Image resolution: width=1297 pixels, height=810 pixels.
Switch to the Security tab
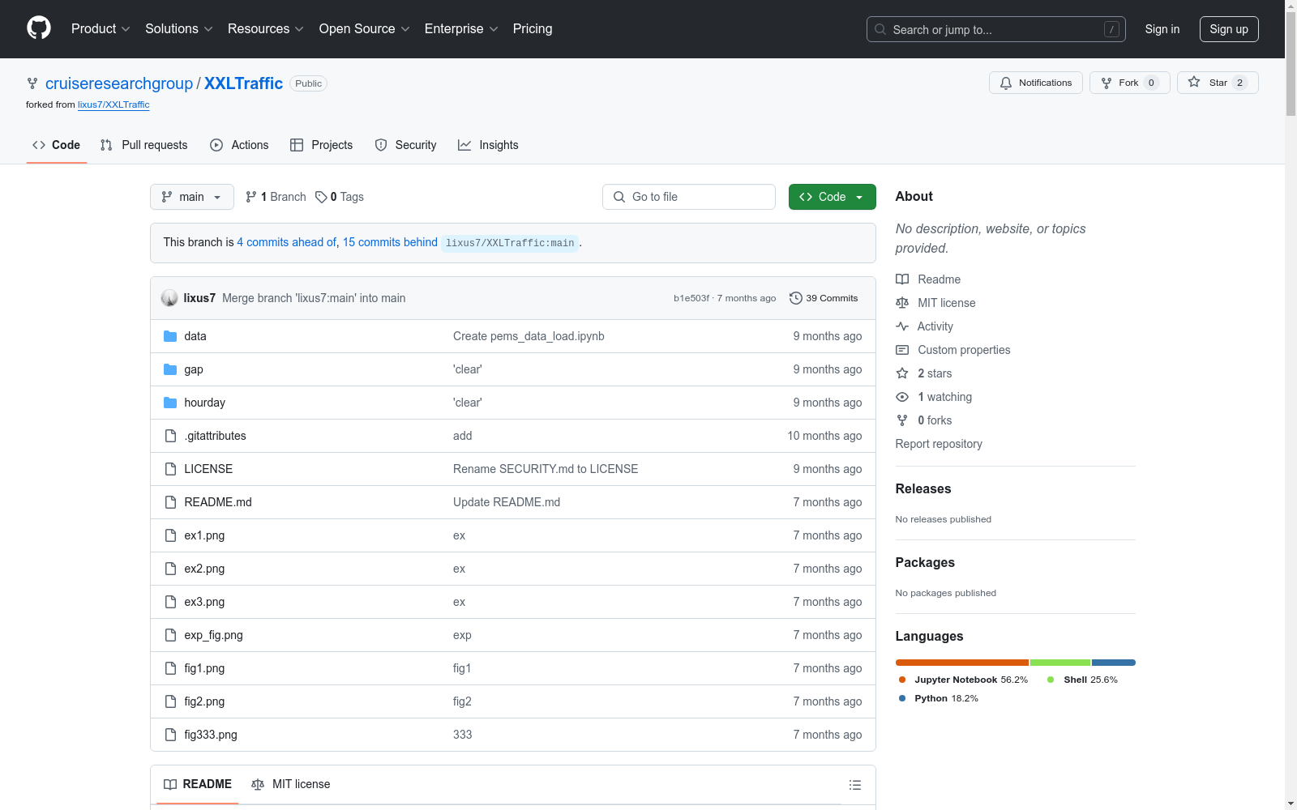click(x=406, y=145)
